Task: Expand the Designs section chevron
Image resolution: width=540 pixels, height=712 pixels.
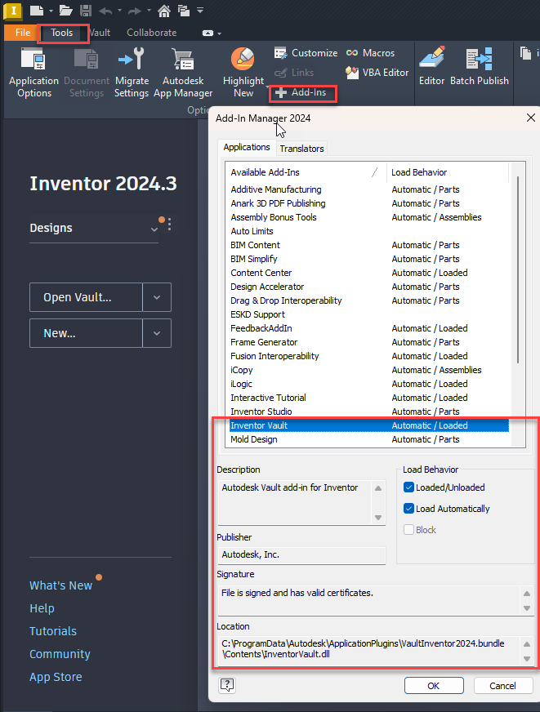Action: [x=154, y=229]
